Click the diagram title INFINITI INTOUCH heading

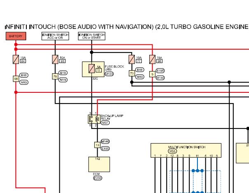pos(127,27)
